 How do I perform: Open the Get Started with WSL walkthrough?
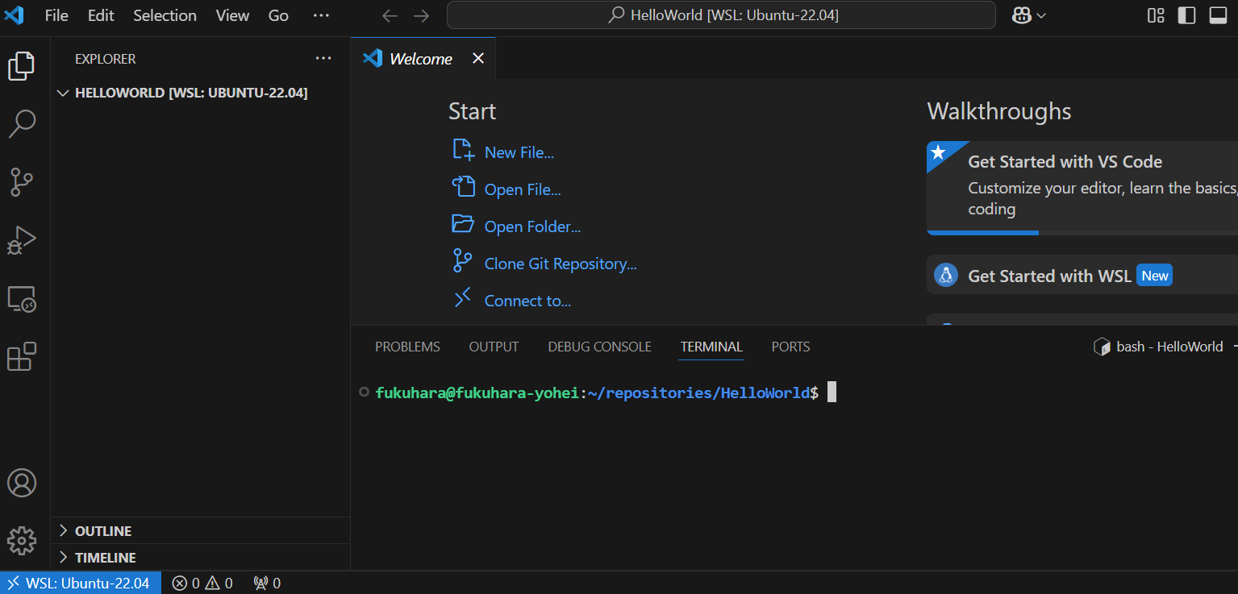click(x=1048, y=275)
